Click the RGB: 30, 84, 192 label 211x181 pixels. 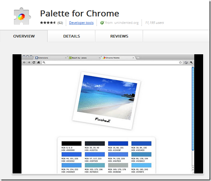(x=139, y=148)
